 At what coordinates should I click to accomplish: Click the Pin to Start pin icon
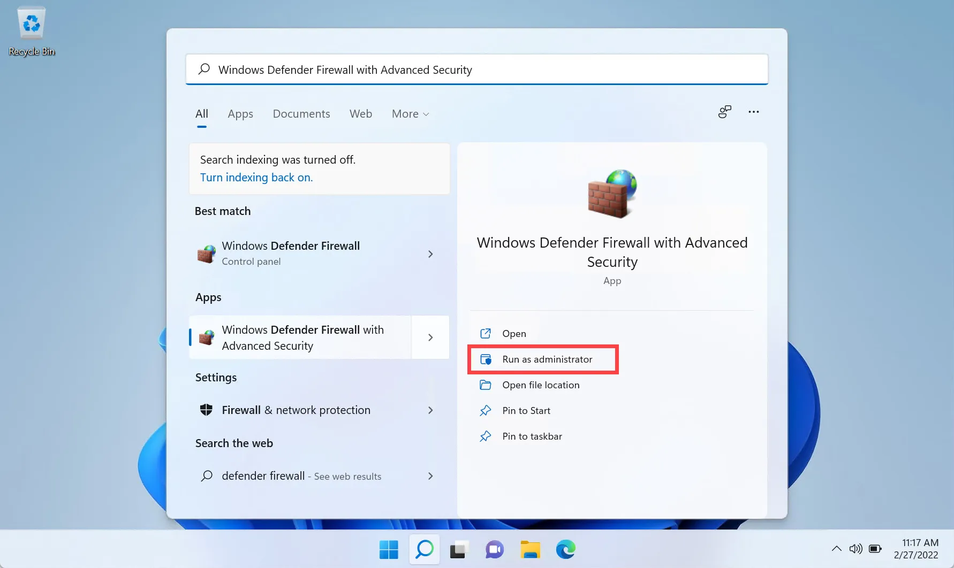pyautogui.click(x=486, y=411)
